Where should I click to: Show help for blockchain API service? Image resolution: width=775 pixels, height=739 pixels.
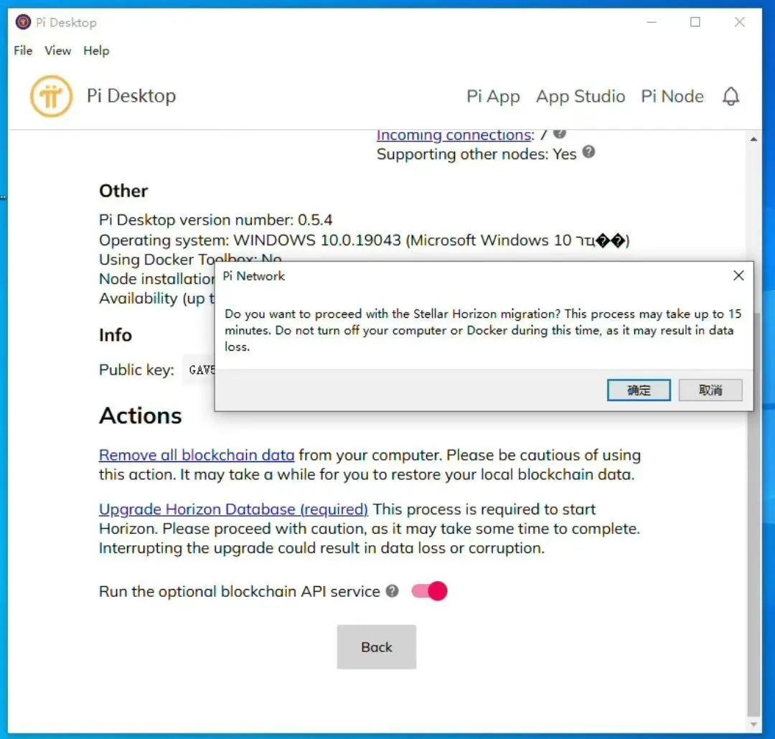pyautogui.click(x=392, y=590)
